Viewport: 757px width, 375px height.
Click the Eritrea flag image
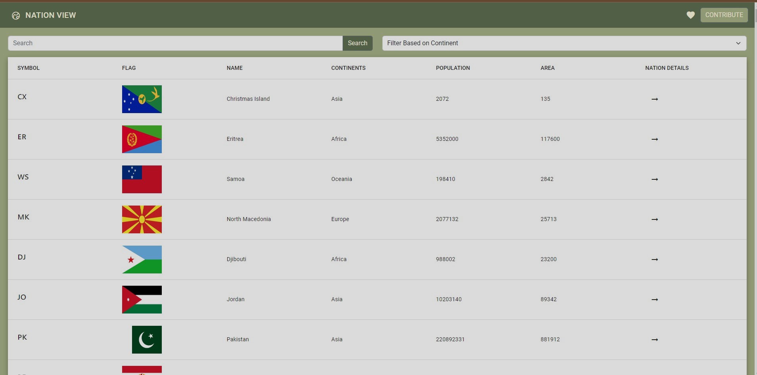[142, 139]
